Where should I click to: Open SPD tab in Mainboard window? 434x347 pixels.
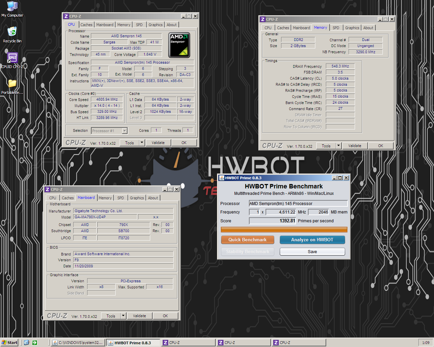point(121,198)
